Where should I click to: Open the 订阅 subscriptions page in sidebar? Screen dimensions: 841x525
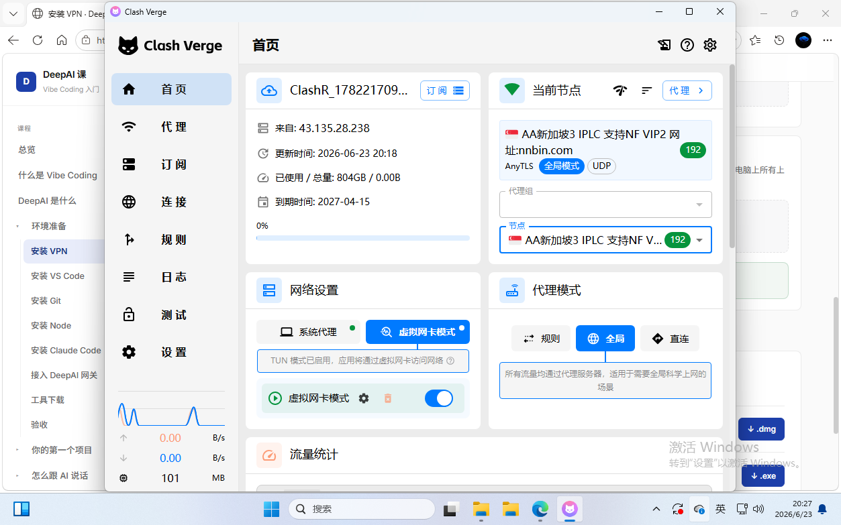[x=171, y=164]
